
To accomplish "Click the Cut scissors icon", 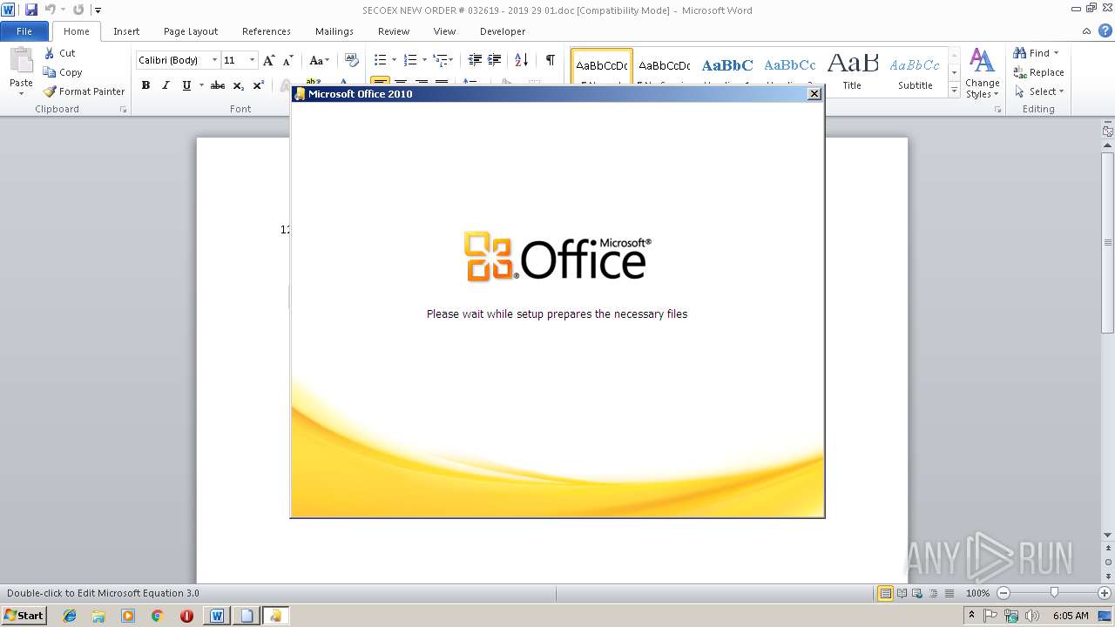I will click(x=50, y=53).
